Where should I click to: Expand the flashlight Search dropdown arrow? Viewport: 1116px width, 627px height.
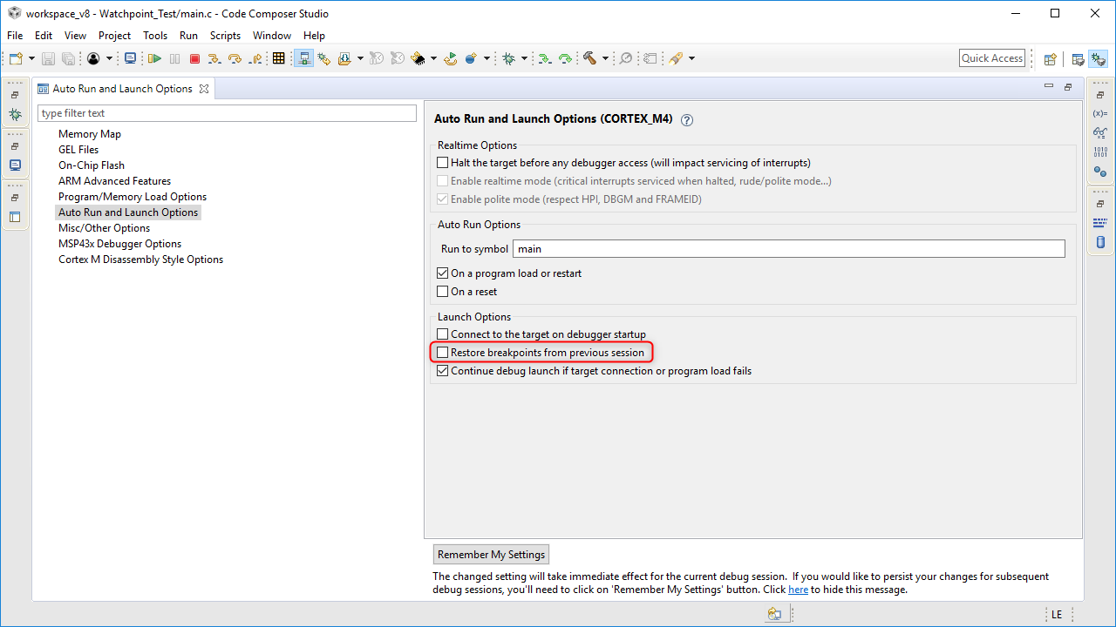pyautogui.click(x=691, y=58)
